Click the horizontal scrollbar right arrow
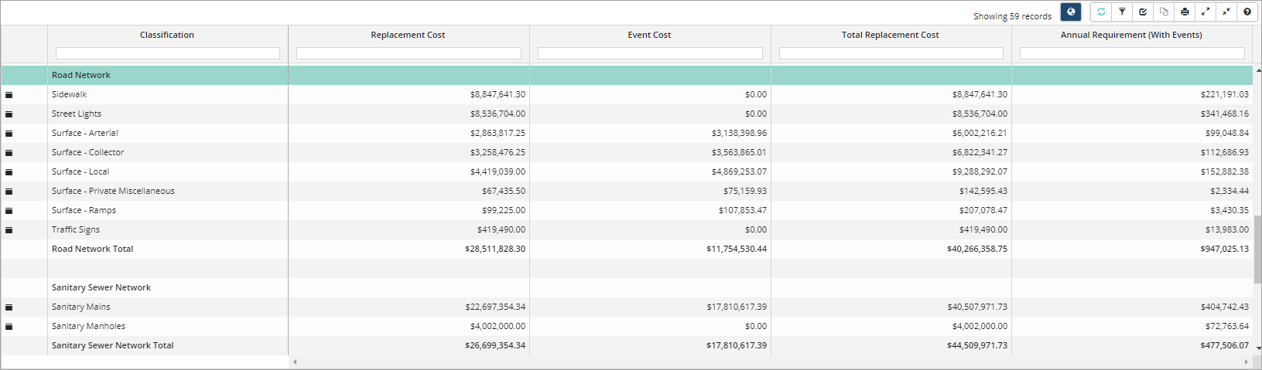1262x370 pixels. click(1246, 362)
